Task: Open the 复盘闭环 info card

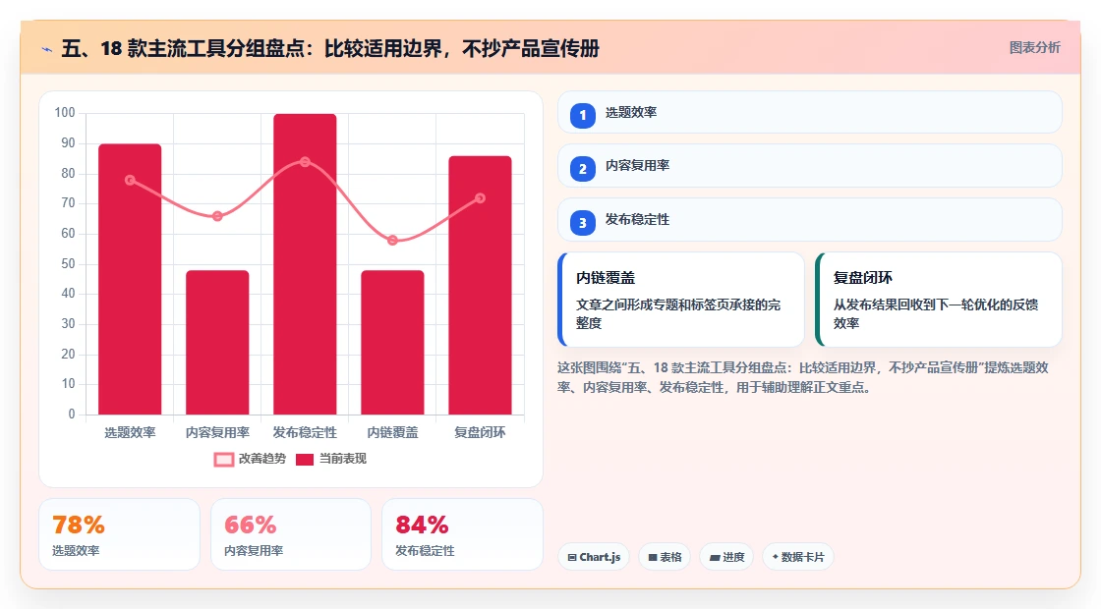Action: pyautogui.click(x=938, y=300)
